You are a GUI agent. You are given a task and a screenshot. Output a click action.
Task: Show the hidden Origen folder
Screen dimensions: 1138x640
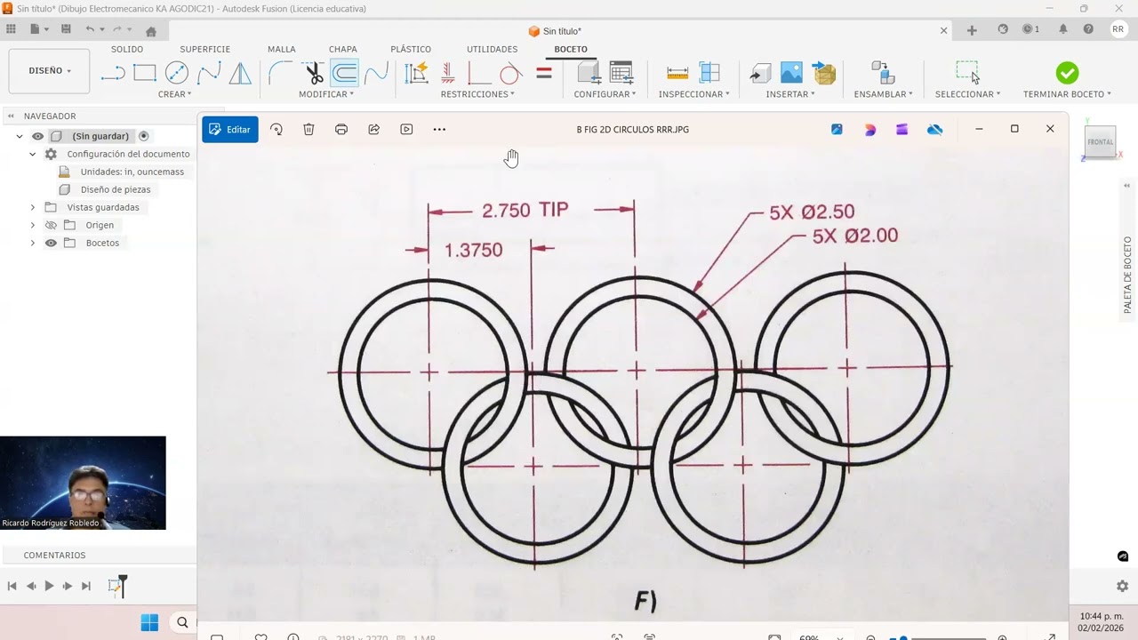(51, 225)
